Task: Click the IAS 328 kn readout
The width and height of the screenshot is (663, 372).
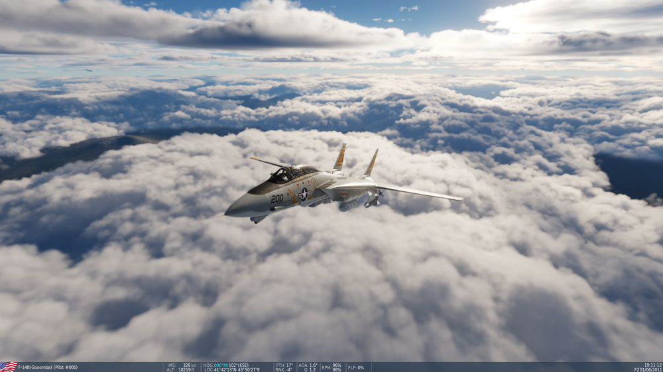Action: pos(182,365)
